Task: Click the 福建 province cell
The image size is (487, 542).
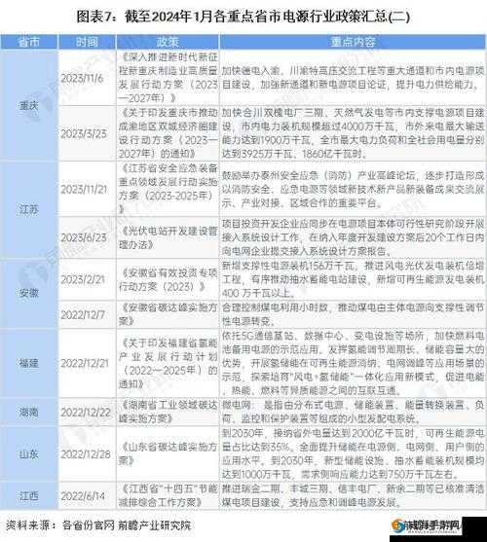Action: point(28,363)
